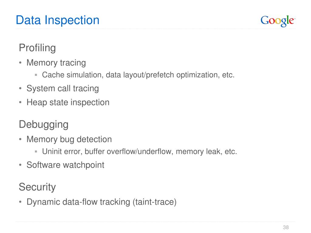Click the Data Inspection slide title
311x233 pixels.
click(x=57, y=20)
